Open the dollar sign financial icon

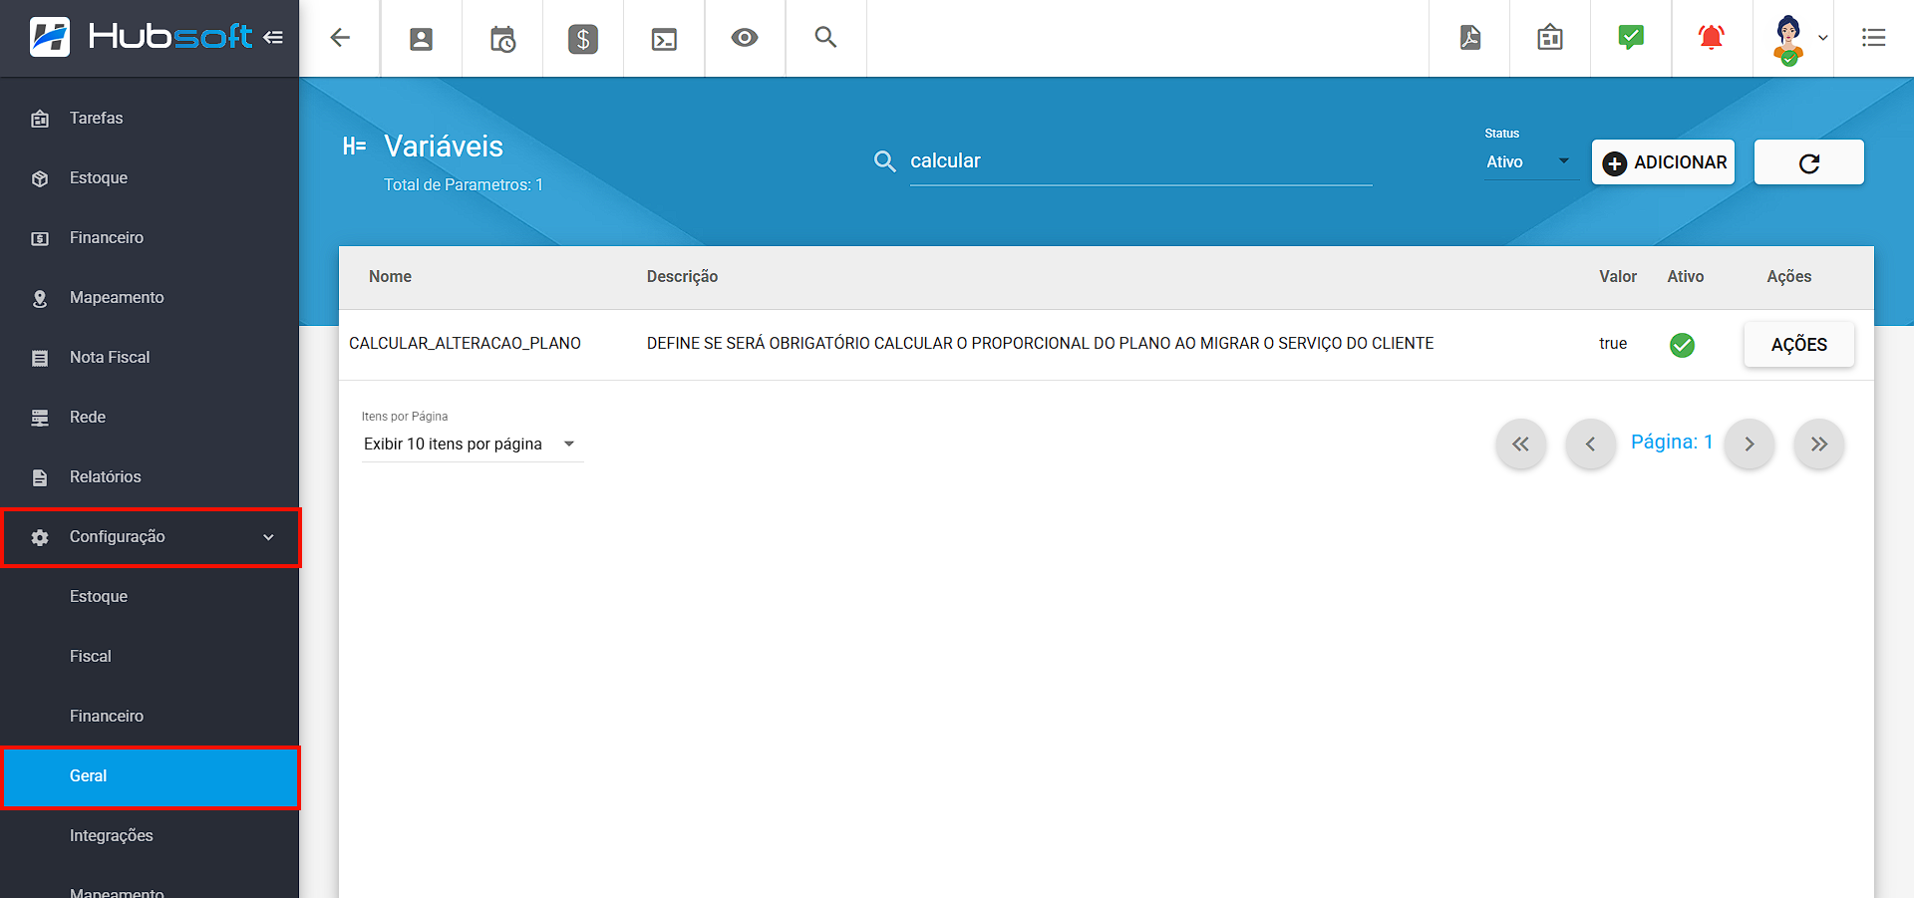tap(583, 39)
